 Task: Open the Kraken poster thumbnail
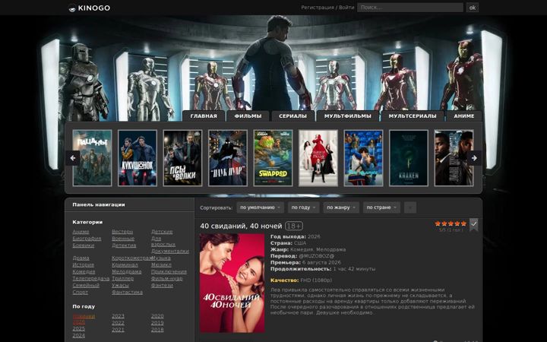coord(409,158)
